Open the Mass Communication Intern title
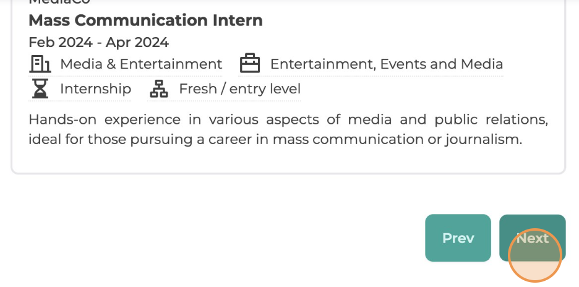Image resolution: width=579 pixels, height=287 pixels. tap(145, 20)
